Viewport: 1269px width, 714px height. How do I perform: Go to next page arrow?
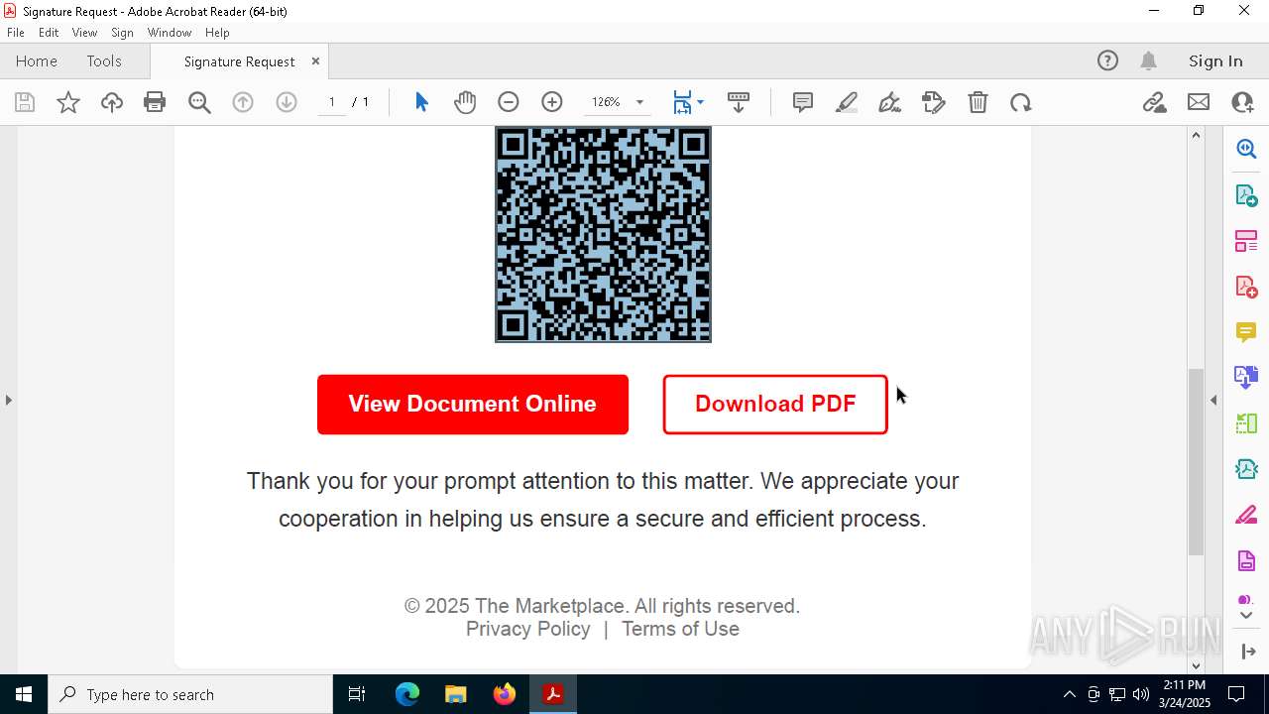287,102
